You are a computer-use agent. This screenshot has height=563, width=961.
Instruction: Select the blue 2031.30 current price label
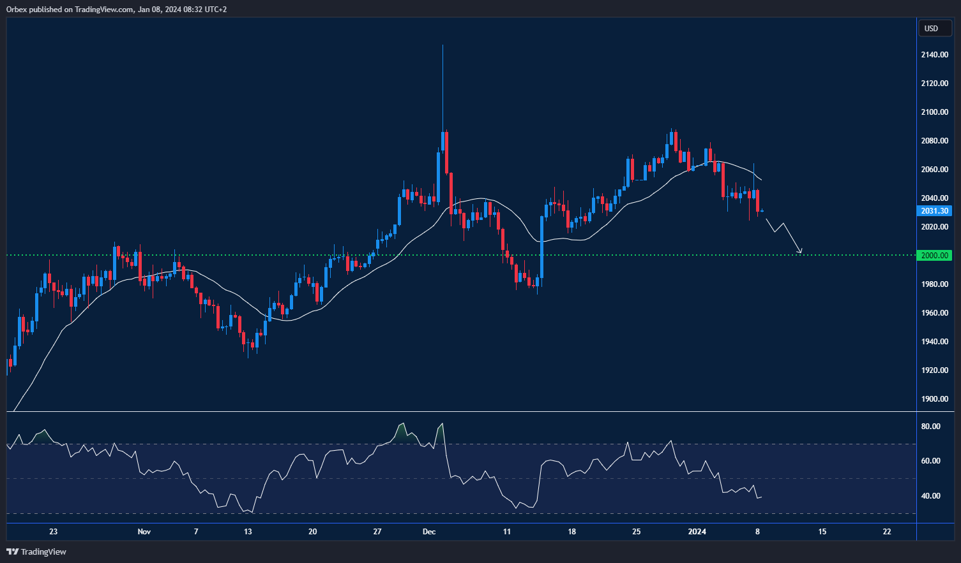coord(934,210)
